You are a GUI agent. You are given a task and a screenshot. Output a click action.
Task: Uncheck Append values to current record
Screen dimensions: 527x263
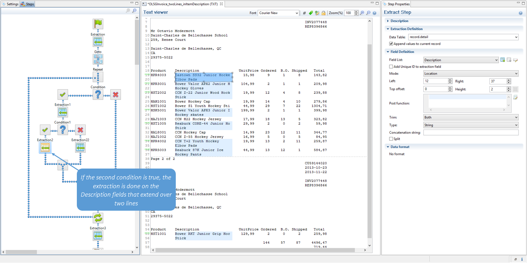click(x=391, y=44)
